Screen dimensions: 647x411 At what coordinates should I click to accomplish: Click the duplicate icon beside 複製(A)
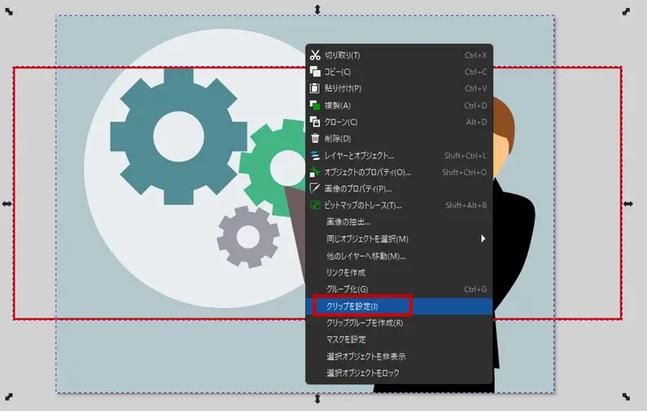[315, 106]
